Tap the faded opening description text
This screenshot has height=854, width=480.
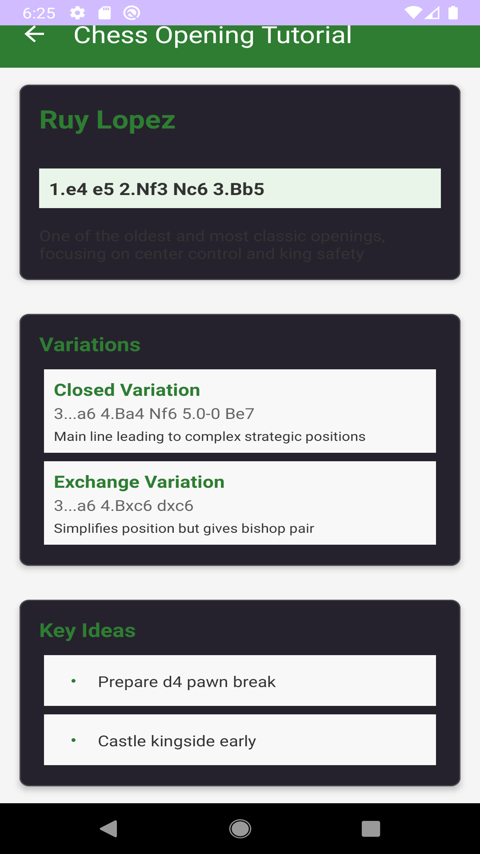212,245
